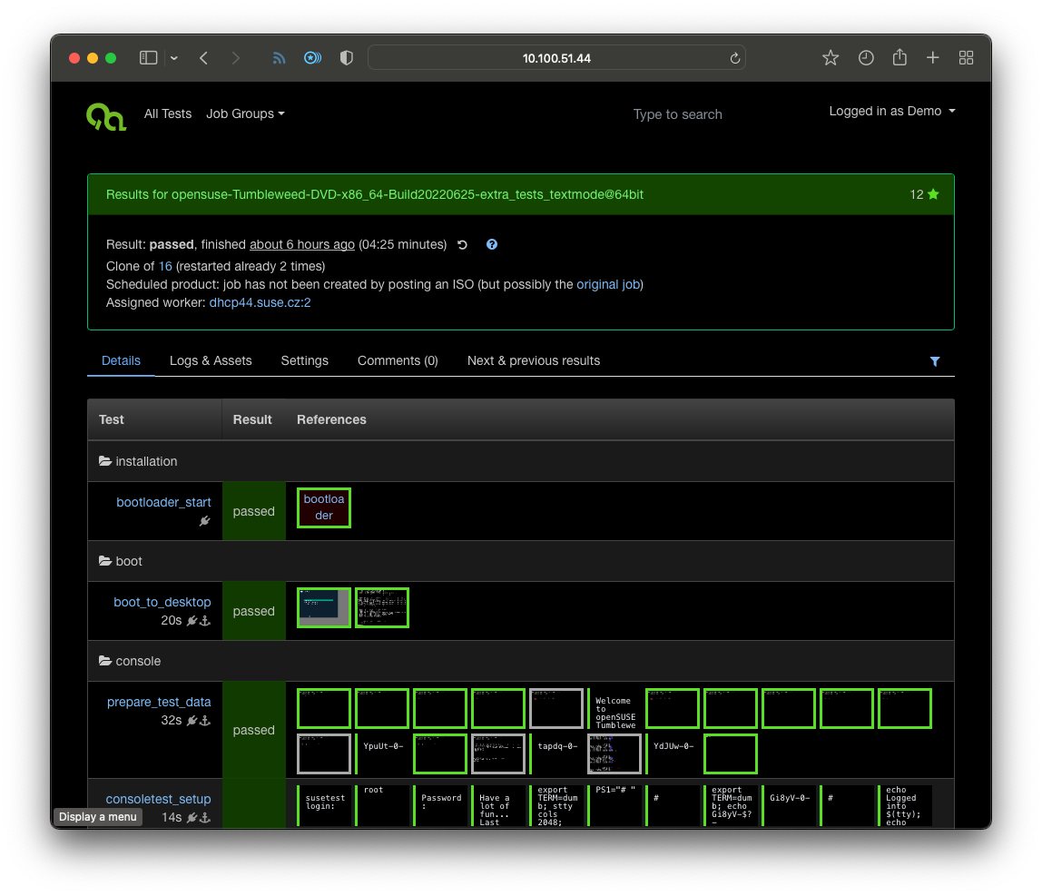Open the 'Have a lot of fun' step

498,805
